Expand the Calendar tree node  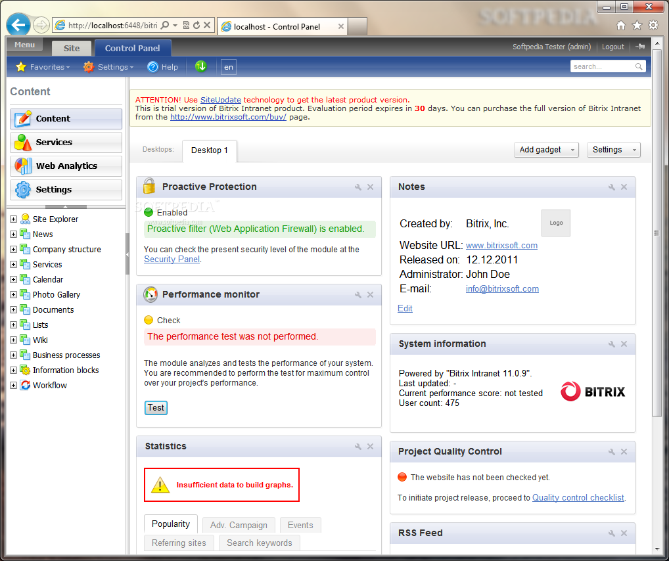(13, 280)
